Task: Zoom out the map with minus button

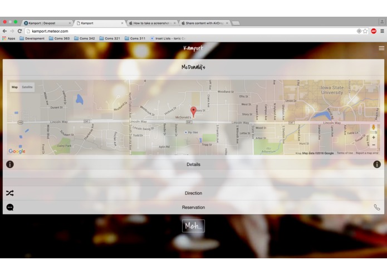Action: (374, 145)
